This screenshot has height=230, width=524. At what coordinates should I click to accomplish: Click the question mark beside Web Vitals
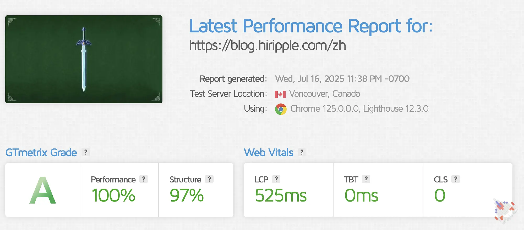(x=302, y=152)
